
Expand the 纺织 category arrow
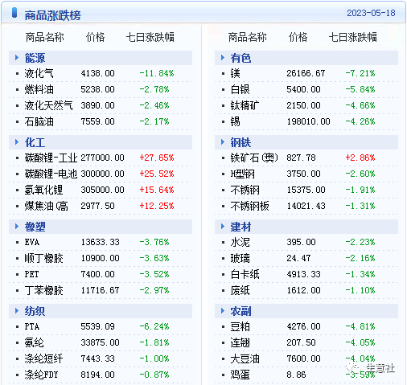point(17,311)
